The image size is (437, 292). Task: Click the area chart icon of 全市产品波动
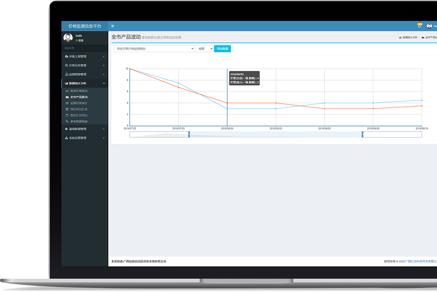(67, 97)
